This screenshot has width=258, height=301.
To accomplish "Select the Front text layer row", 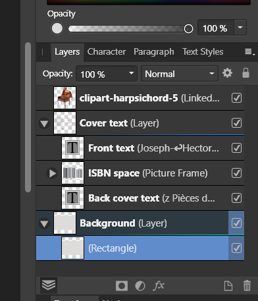I will [x=140, y=148].
